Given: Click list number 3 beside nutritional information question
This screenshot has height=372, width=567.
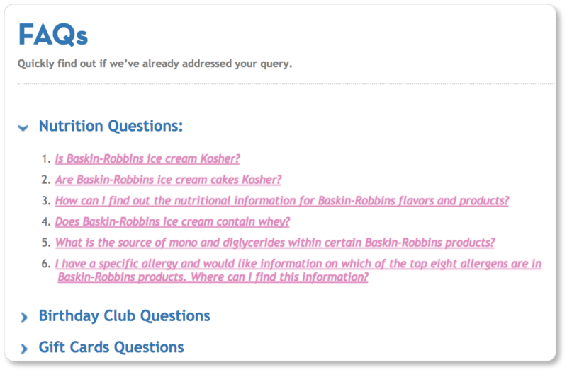Looking at the screenshot, I should [x=45, y=200].
